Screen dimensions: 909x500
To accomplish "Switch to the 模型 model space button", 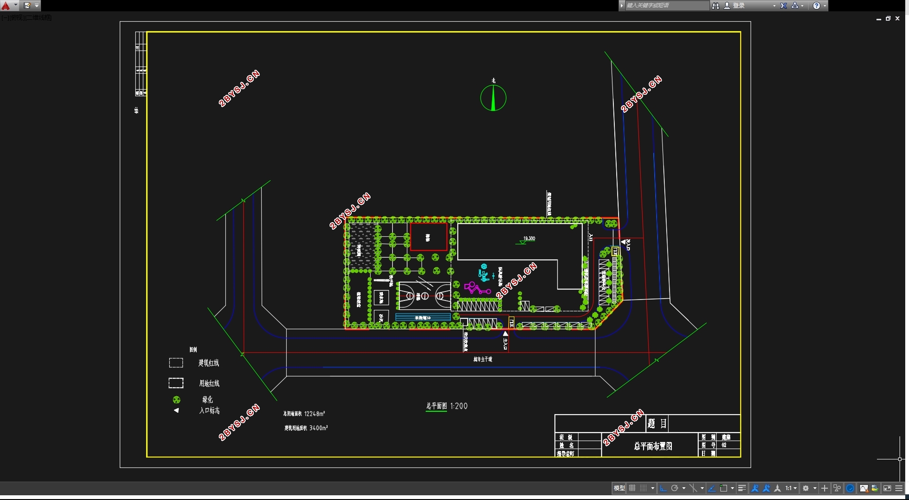I will [x=619, y=488].
